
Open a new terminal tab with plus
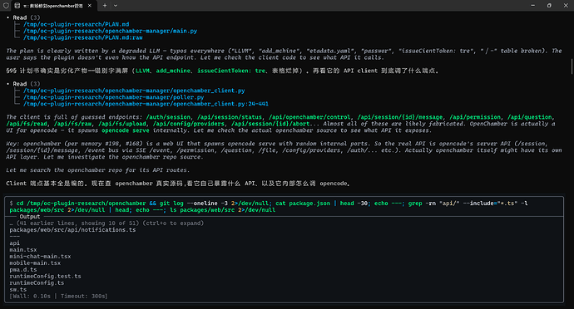pyautogui.click(x=105, y=6)
